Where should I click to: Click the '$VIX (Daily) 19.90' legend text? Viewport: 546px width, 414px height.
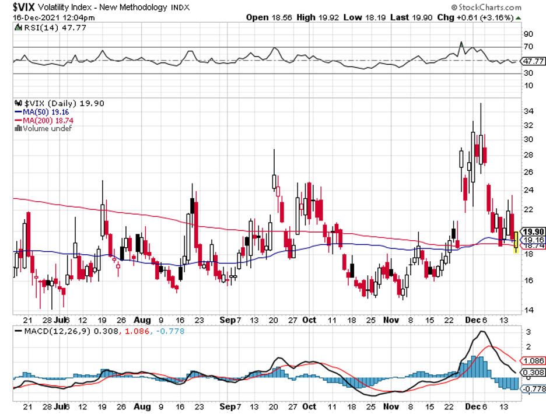click(64, 103)
